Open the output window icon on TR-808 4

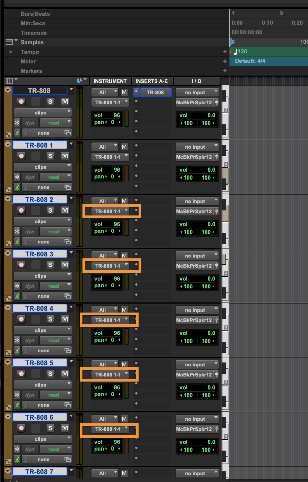pos(216,320)
